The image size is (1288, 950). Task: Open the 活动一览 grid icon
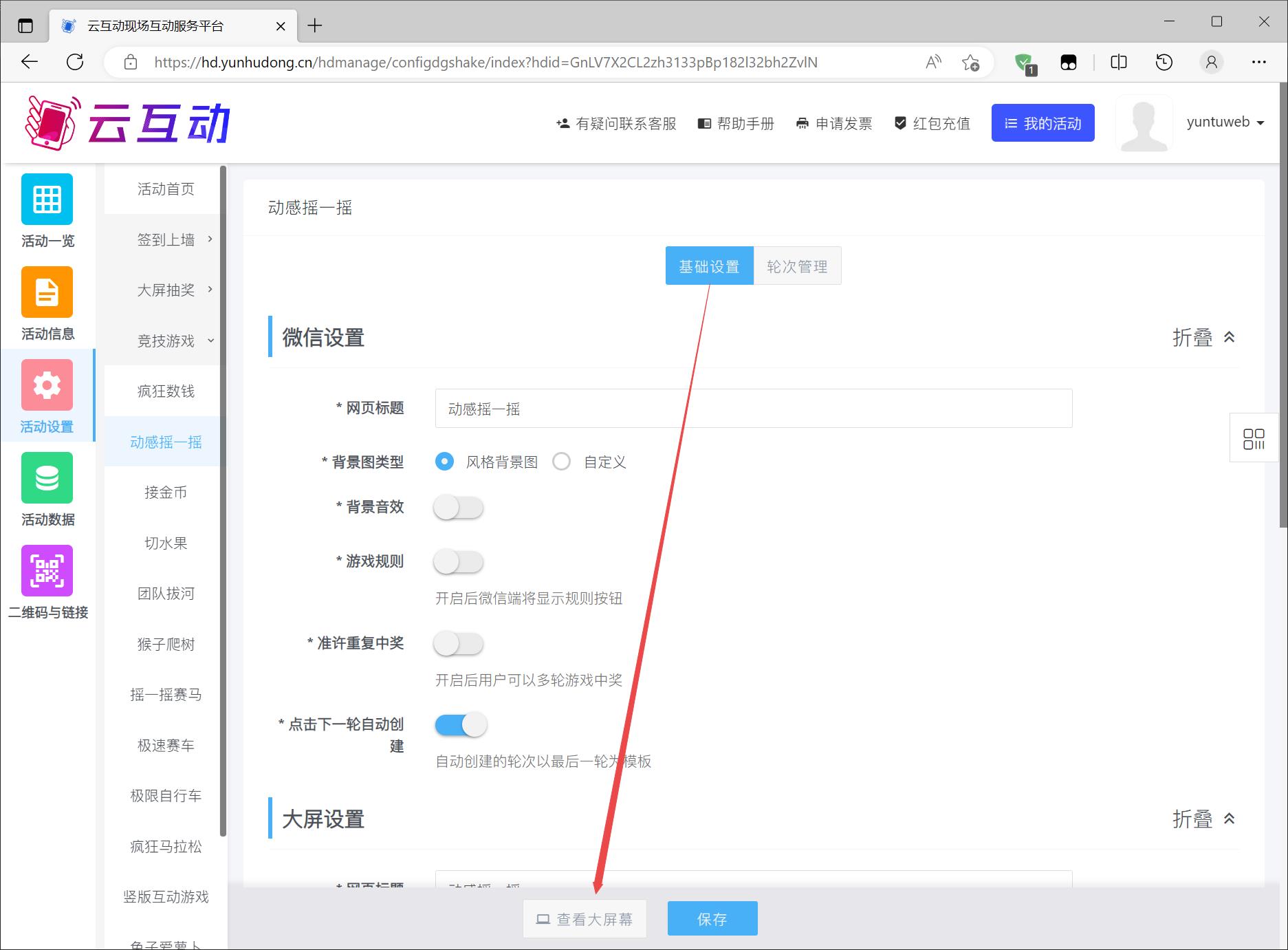tap(47, 199)
